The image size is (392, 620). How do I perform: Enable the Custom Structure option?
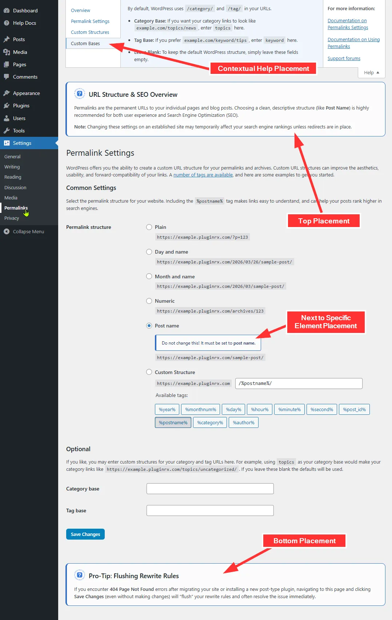pyautogui.click(x=149, y=372)
